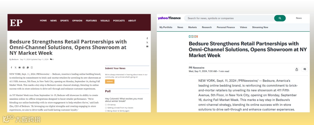Switch to Personal Finance tab
Viewport: 314px width, 125px height.
click(226, 27)
